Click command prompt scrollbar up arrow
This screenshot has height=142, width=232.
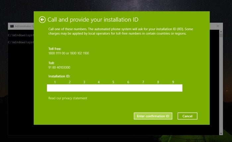point(221,32)
